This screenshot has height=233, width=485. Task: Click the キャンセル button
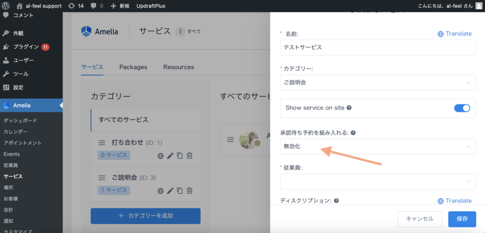pos(419,219)
